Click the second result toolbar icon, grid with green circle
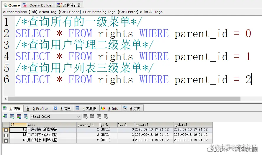This screenshot has height=155, width=262. point(12,116)
